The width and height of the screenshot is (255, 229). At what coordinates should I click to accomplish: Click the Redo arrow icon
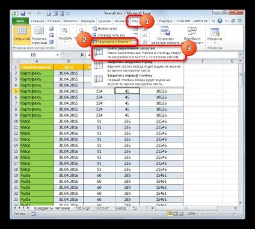click(39, 14)
